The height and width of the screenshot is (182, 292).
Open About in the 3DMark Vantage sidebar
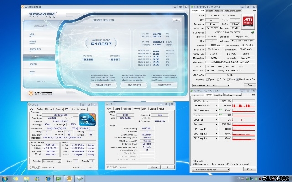coord(32,72)
